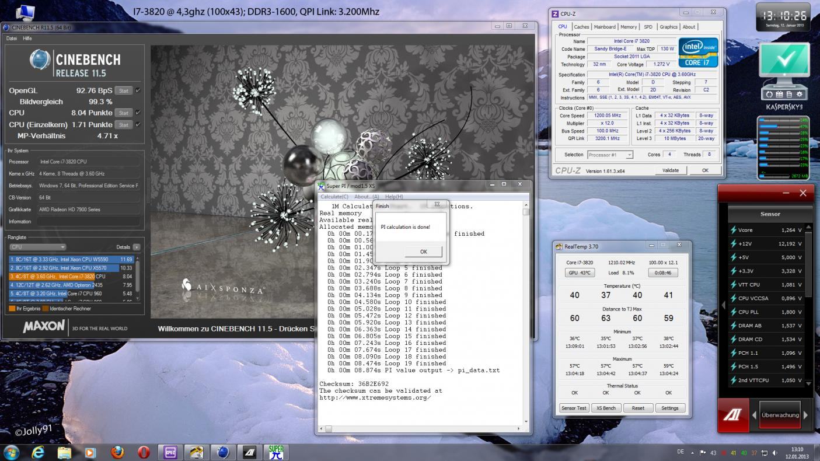Click the Cinebench globe logo
The height and width of the screenshot is (461, 820).
(x=40, y=61)
